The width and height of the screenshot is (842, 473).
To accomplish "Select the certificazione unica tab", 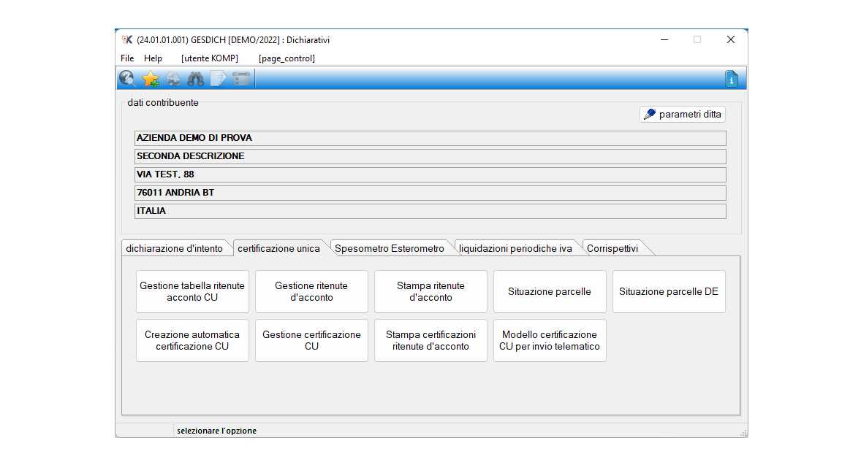I will [278, 248].
